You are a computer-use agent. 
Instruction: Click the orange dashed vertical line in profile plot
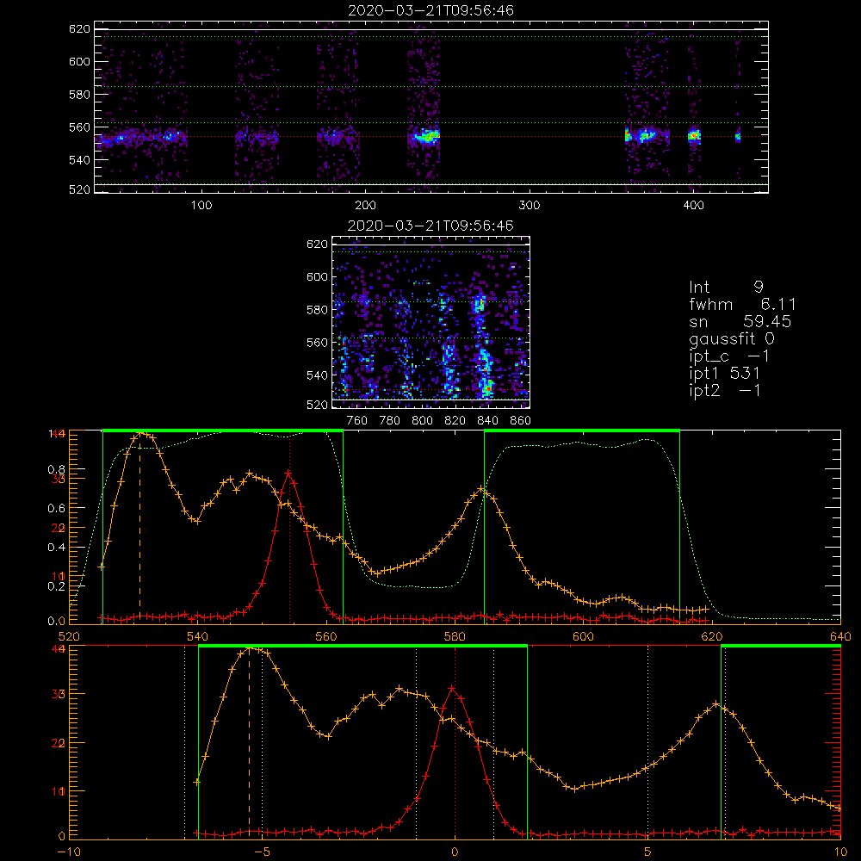click(139, 527)
